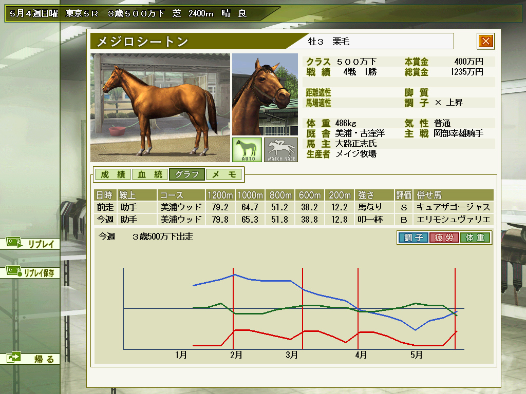Open the メモ memo tab

(224, 174)
